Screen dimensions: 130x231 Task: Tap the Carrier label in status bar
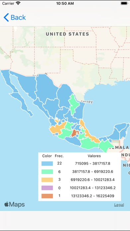8,3
